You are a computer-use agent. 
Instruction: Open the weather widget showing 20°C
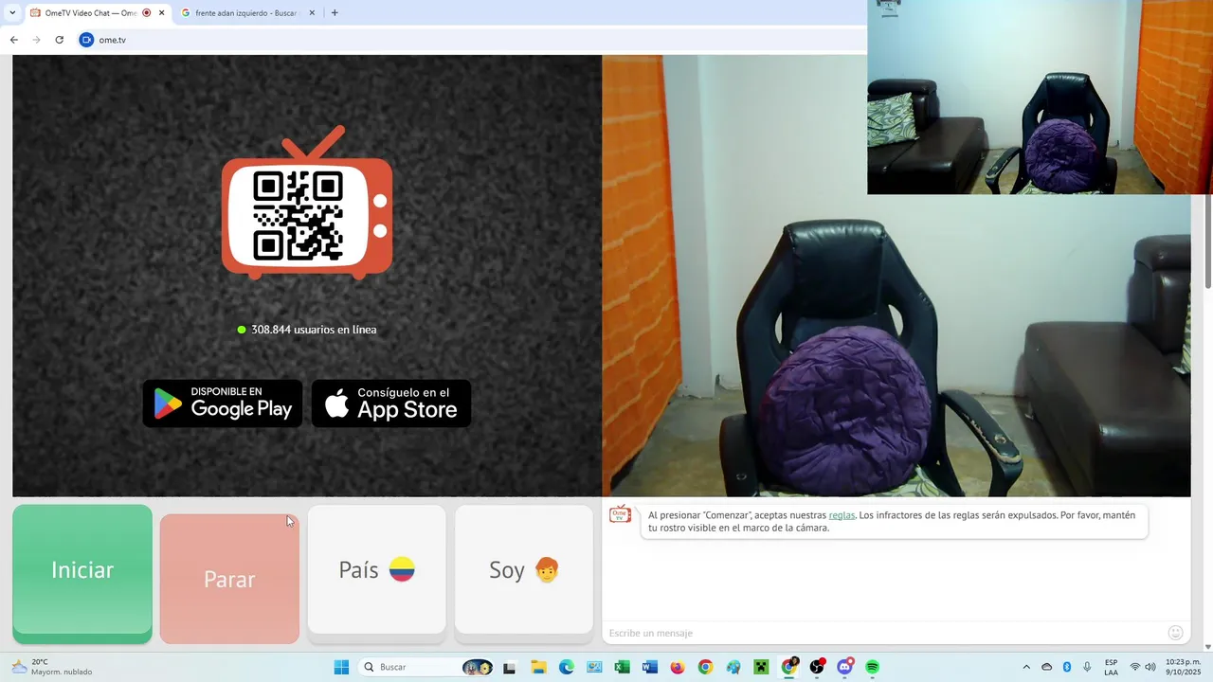[51, 667]
